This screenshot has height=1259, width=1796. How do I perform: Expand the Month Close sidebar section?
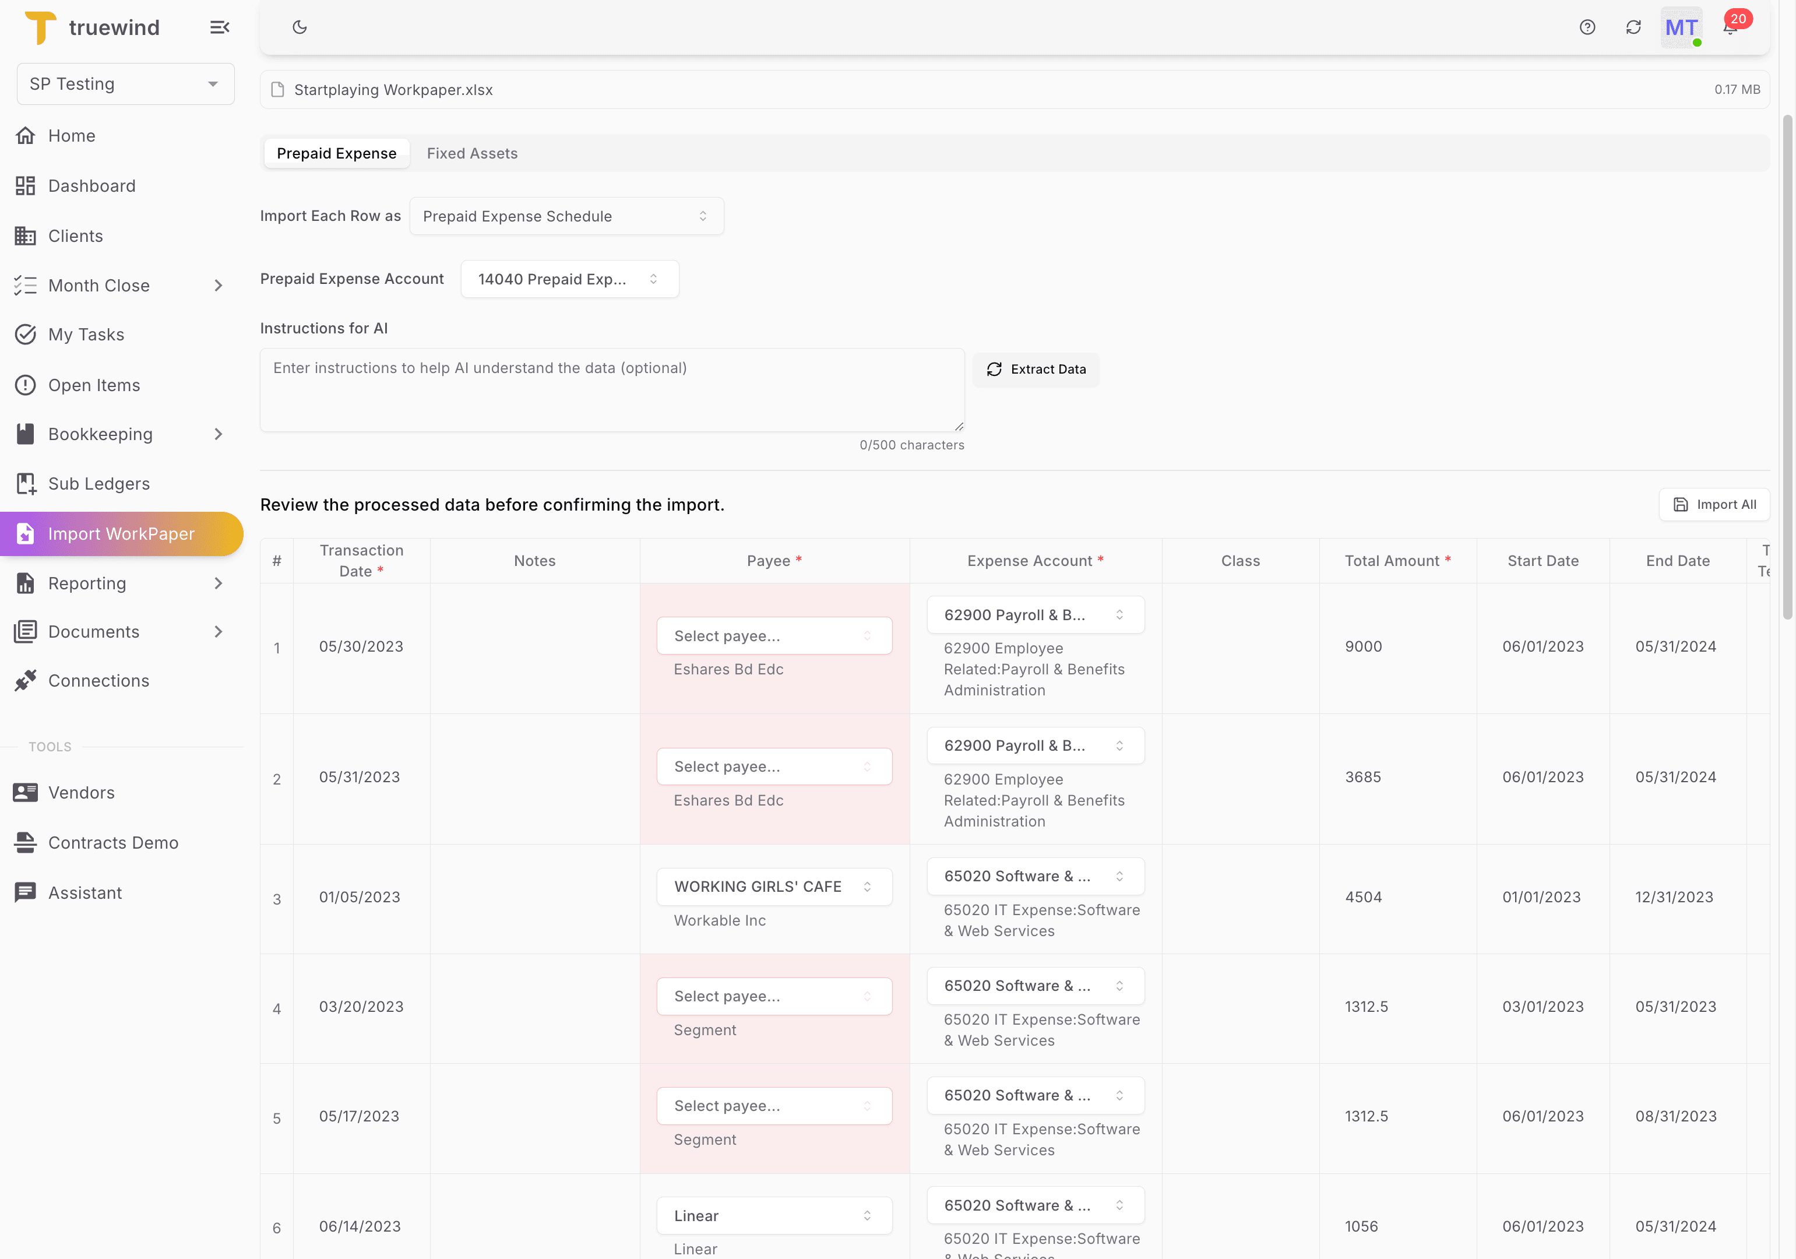pyautogui.click(x=99, y=285)
